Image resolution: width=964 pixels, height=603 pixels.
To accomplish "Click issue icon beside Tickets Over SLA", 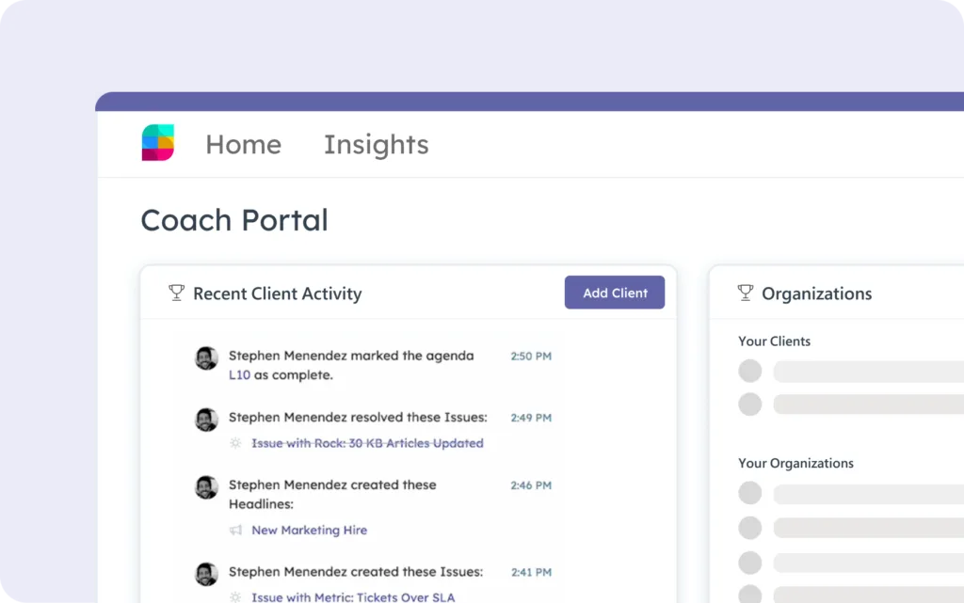I will point(235,596).
